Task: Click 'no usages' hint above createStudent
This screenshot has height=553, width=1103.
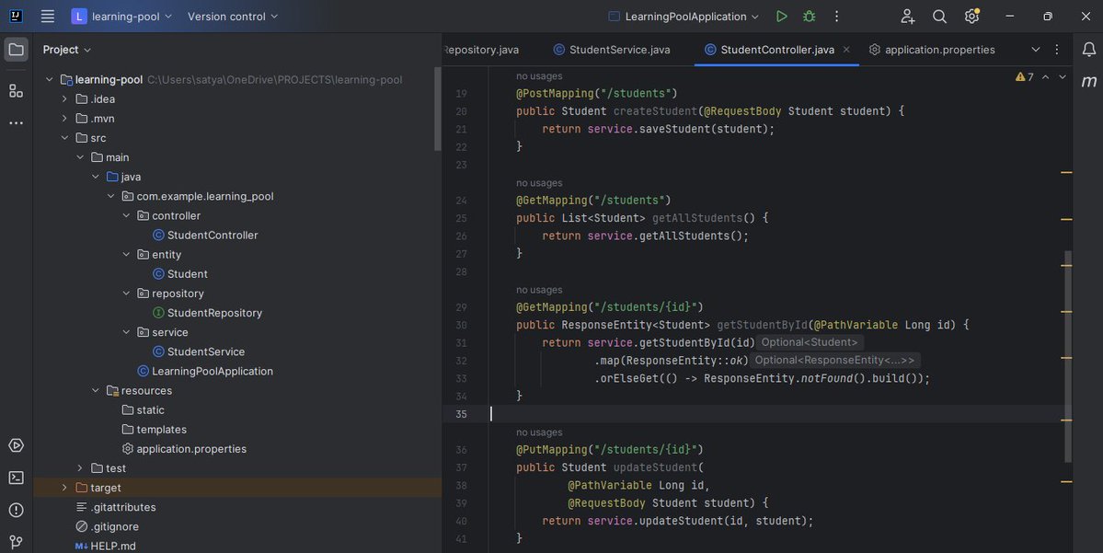Action: click(539, 76)
